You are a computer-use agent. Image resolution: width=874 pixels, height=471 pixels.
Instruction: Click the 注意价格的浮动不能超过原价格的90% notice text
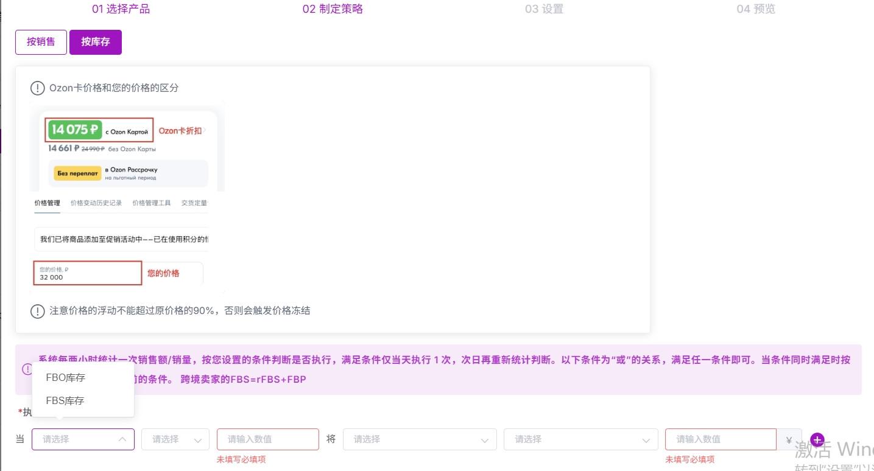point(180,311)
